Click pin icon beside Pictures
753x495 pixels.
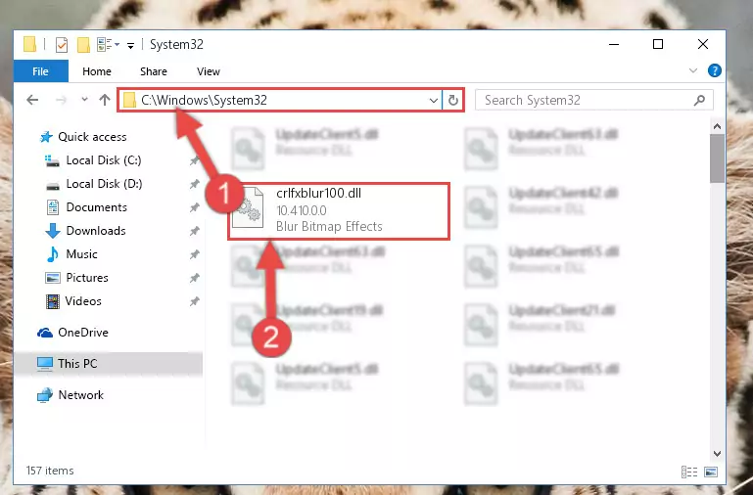[195, 278]
